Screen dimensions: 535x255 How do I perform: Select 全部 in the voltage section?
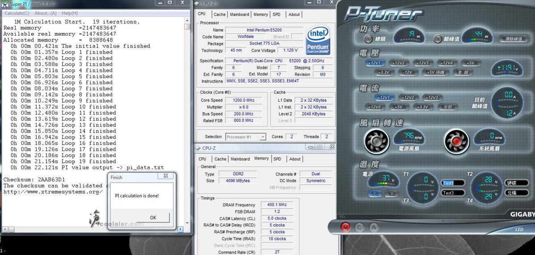pos(462,72)
